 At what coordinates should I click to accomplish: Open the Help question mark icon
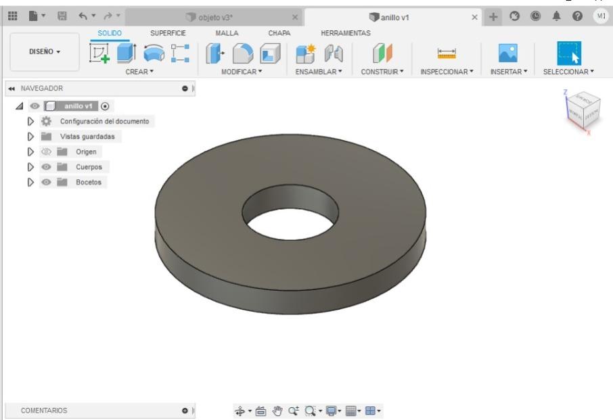(577, 16)
